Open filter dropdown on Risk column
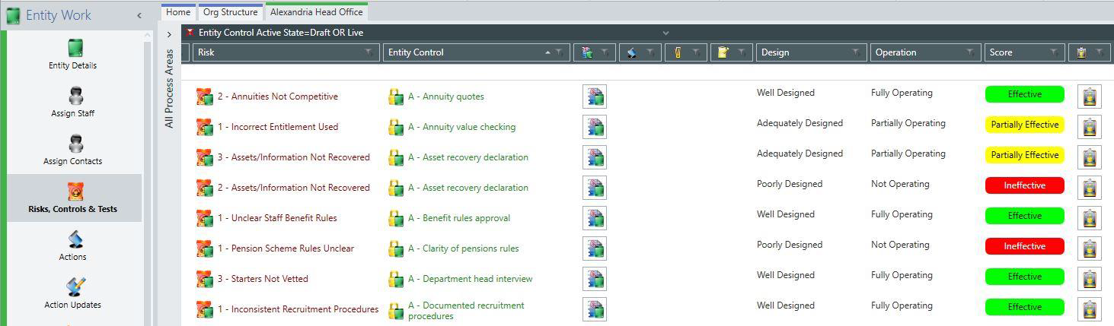The width and height of the screenshot is (1114, 326). point(369,52)
